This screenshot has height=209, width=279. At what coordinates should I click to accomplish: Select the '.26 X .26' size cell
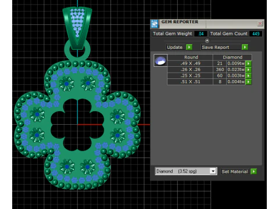click(190, 70)
